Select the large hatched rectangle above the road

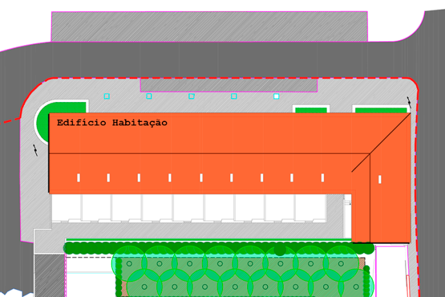(209, 26)
